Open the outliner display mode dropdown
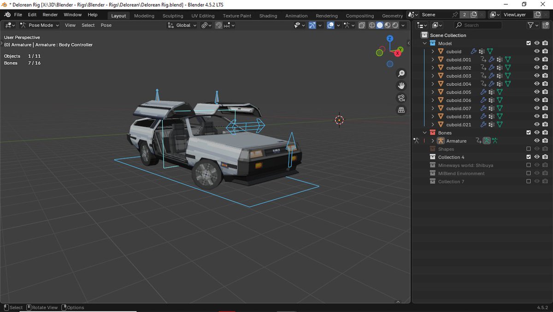Screen dimensions: 553x312 437,25
